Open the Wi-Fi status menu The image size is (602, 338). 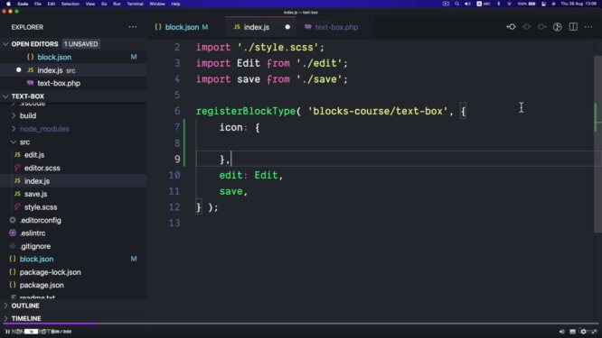click(510, 4)
